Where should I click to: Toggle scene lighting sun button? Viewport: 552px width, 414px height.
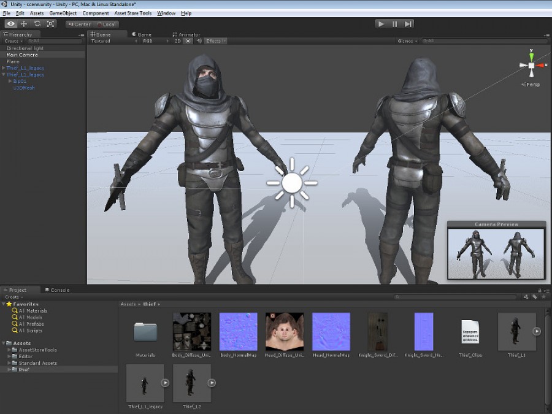tap(188, 41)
